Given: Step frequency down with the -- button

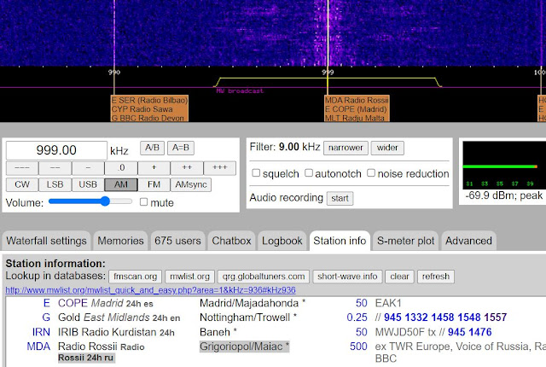Looking at the screenshot, I should [x=55, y=168].
